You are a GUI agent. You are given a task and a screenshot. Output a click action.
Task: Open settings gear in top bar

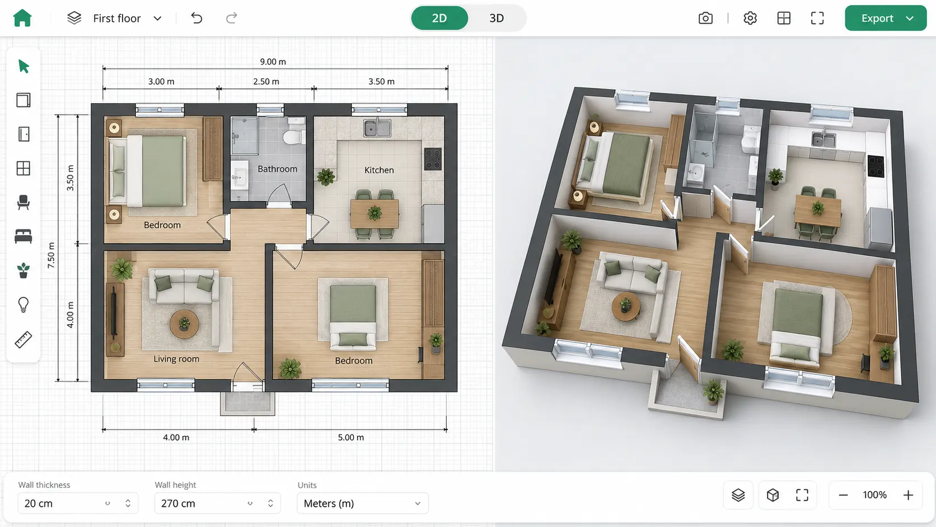[x=750, y=18]
